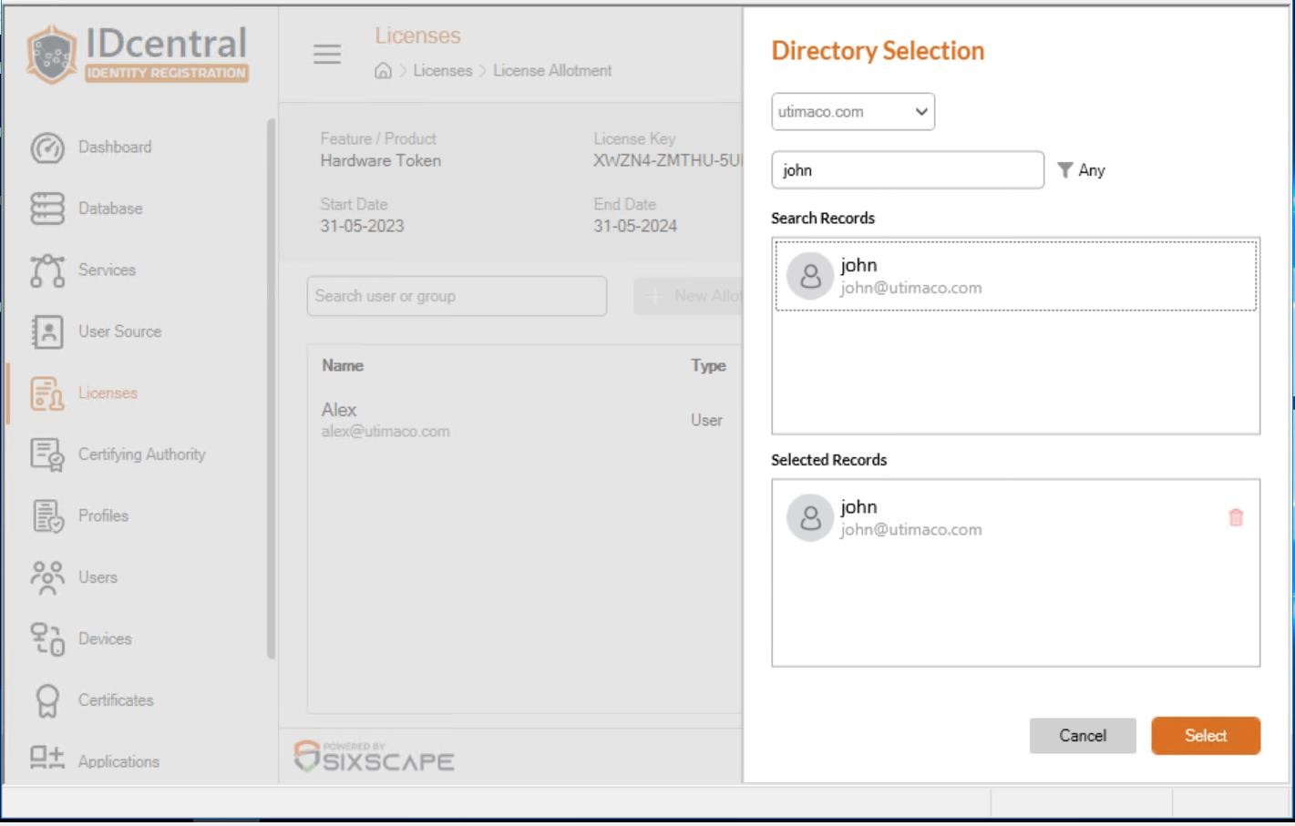The width and height of the screenshot is (1295, 826).
Task: Click the directory search field containing john
Action: 908,170
